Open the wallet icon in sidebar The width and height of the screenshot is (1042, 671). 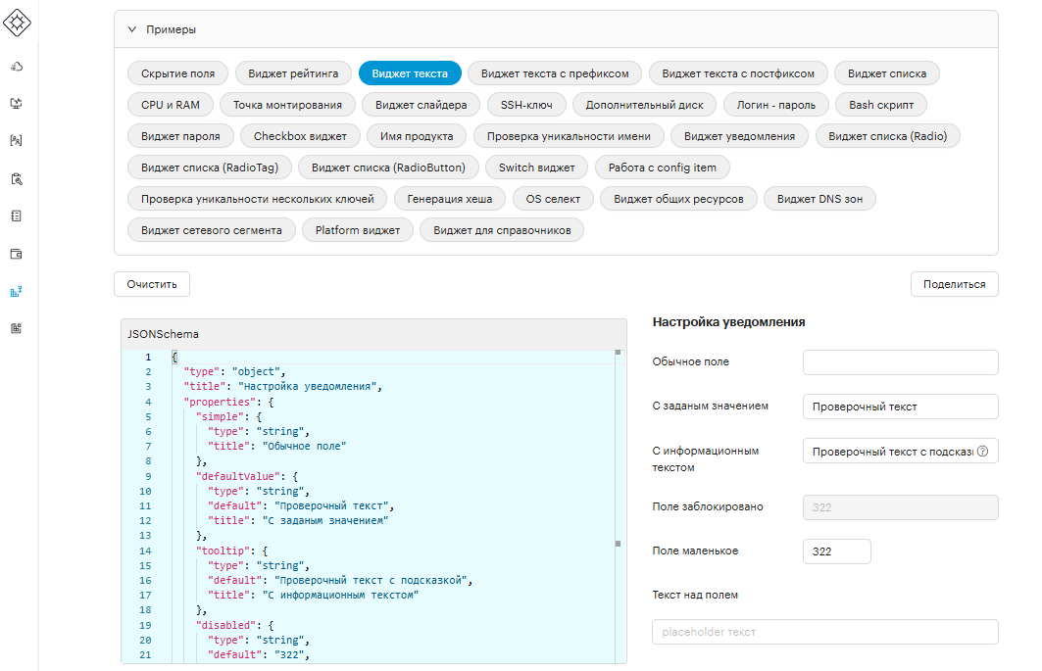(17, 254)
